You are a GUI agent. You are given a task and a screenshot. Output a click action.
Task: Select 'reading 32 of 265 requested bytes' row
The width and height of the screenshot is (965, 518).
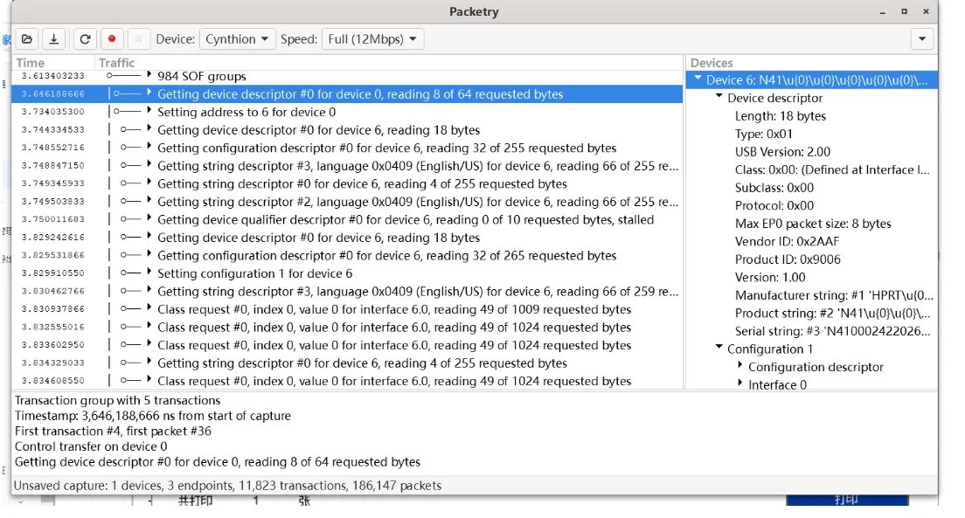[x=347, y=255]
